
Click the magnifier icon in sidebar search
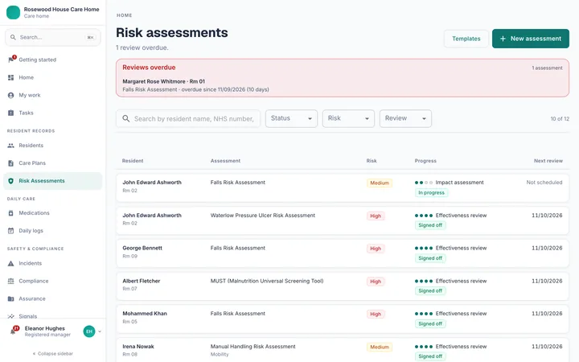click(13, 37)
